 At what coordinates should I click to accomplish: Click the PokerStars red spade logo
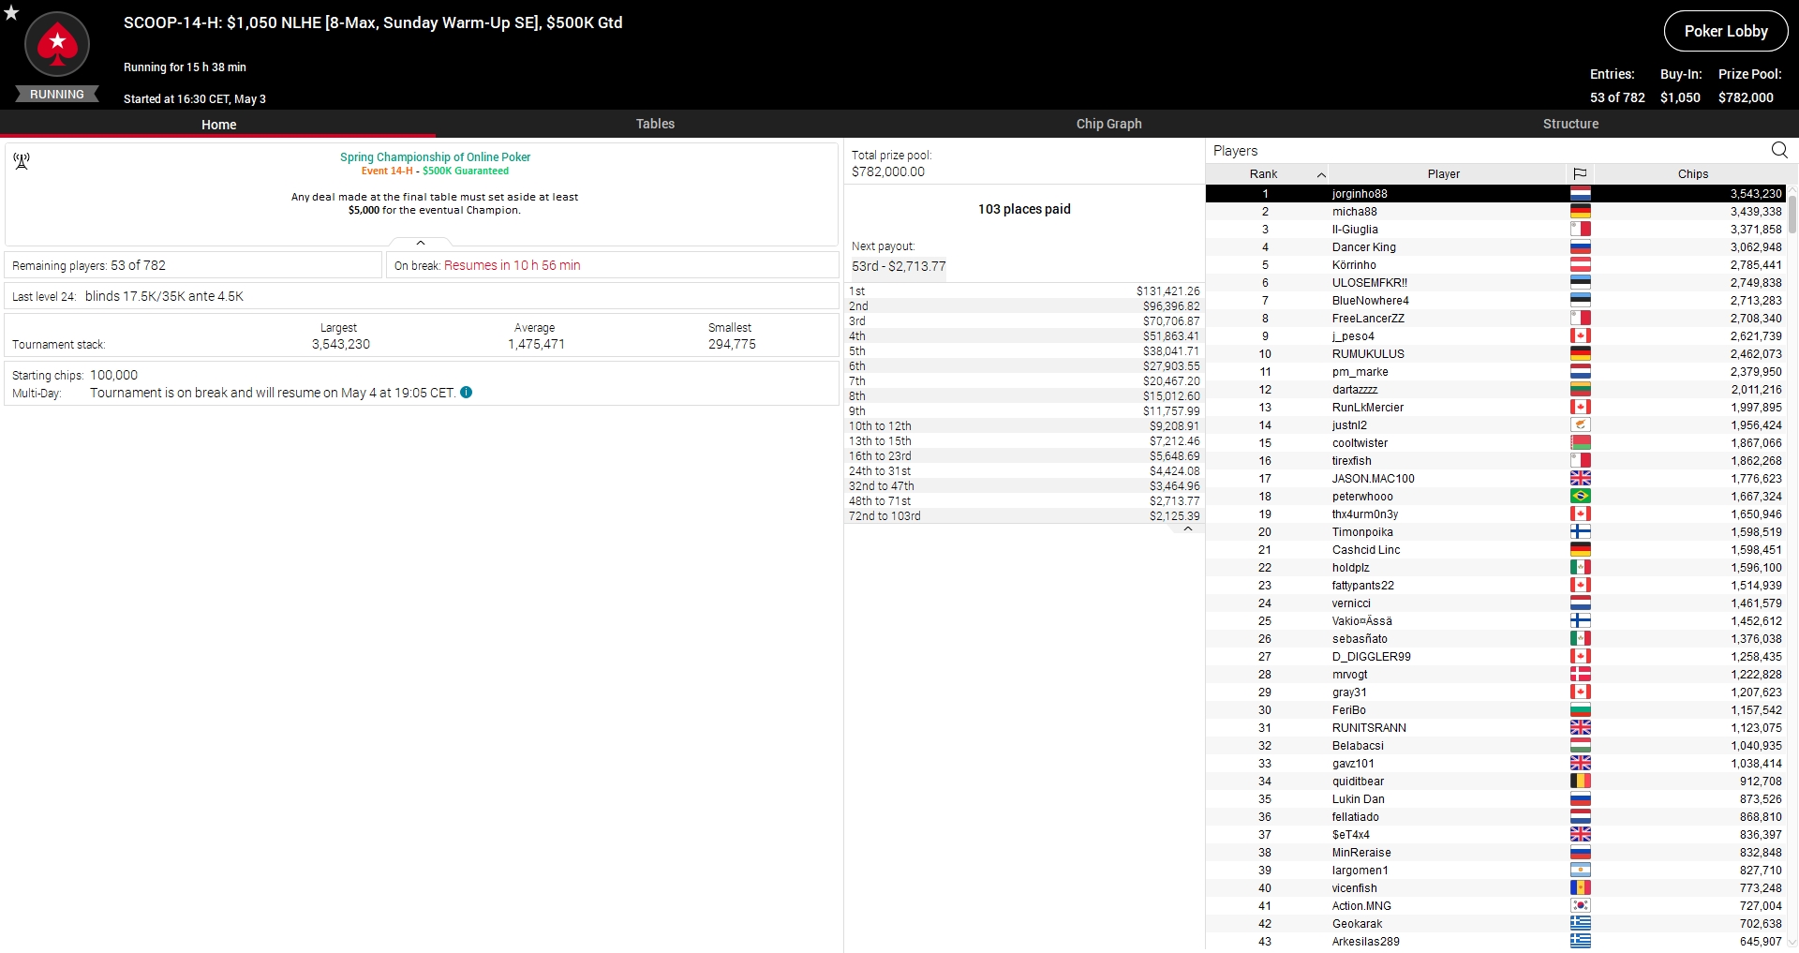(57, 44)
